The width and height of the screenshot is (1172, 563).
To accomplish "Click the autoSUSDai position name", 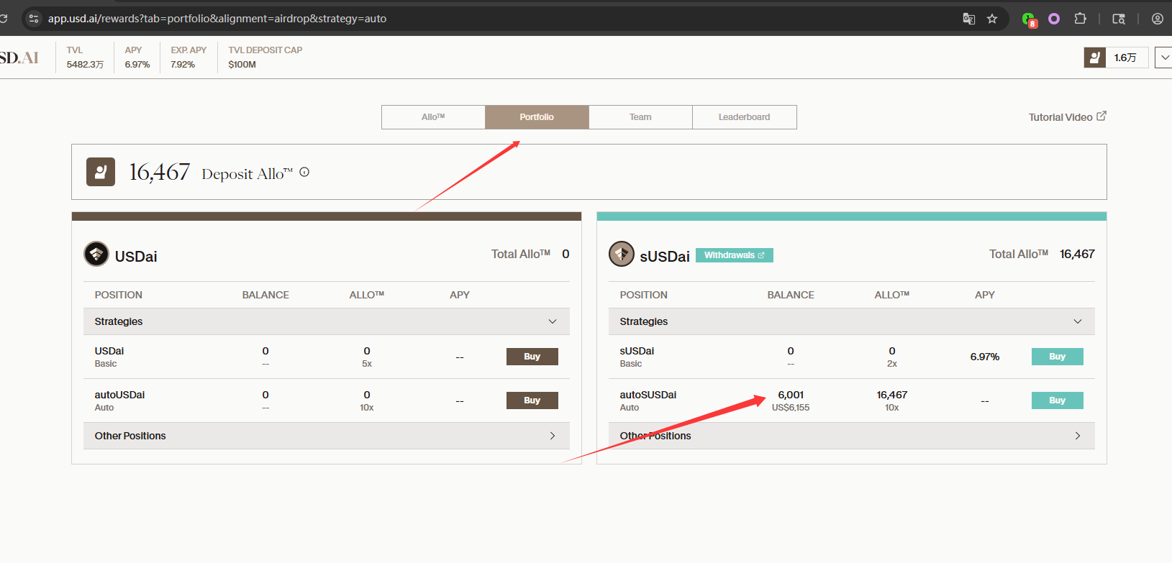I will (x=648, y=395).
